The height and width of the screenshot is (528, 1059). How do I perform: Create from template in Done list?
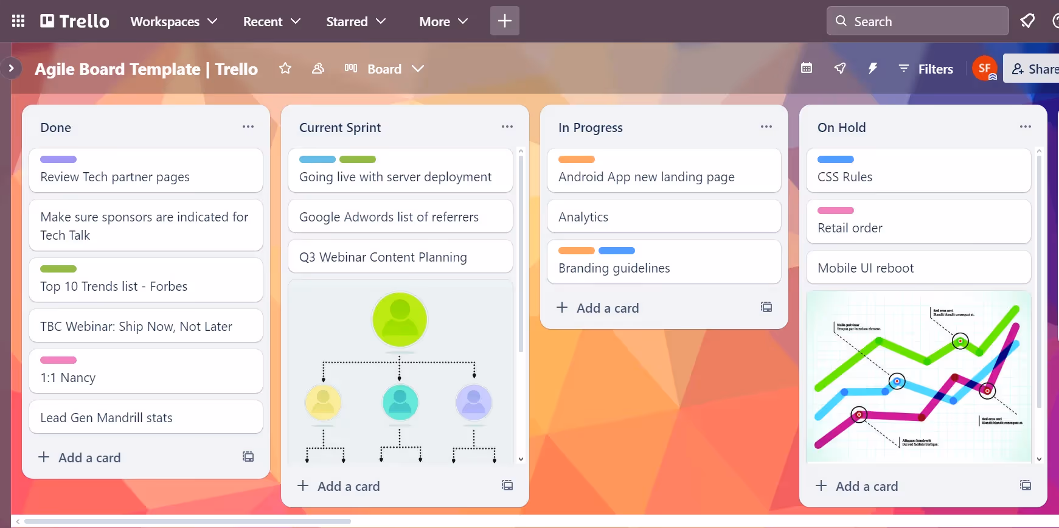click(x=248, y=457)
